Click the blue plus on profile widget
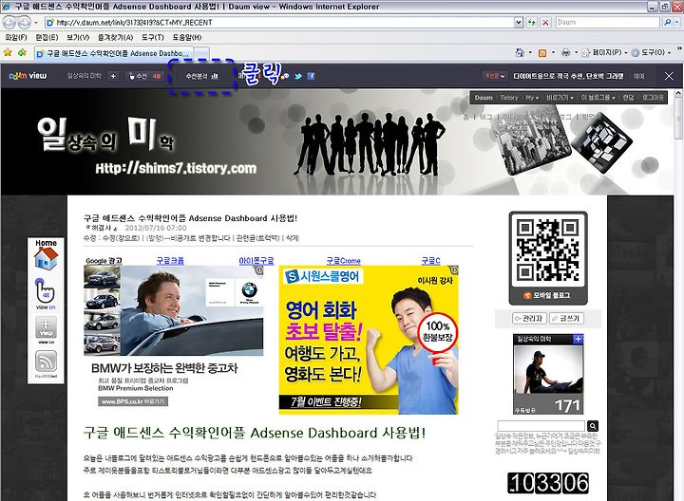Image resolution: width=684 pixels, height=501 pixels. (578, 339)
